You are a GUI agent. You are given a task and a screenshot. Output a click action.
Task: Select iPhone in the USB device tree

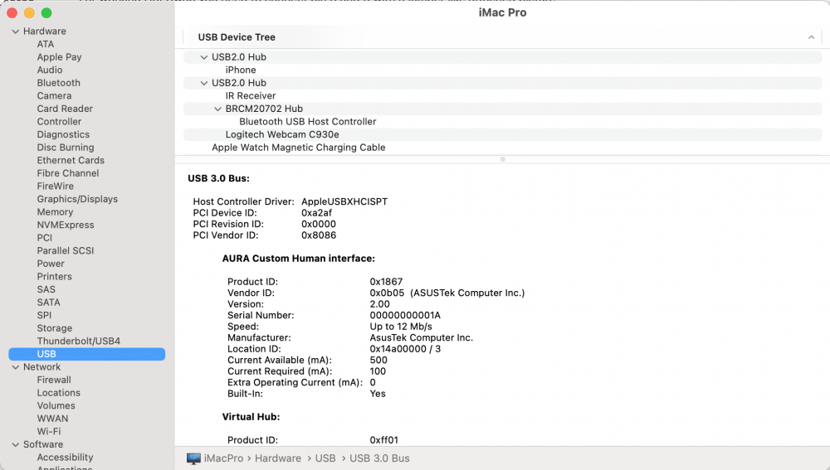point(241,70)
